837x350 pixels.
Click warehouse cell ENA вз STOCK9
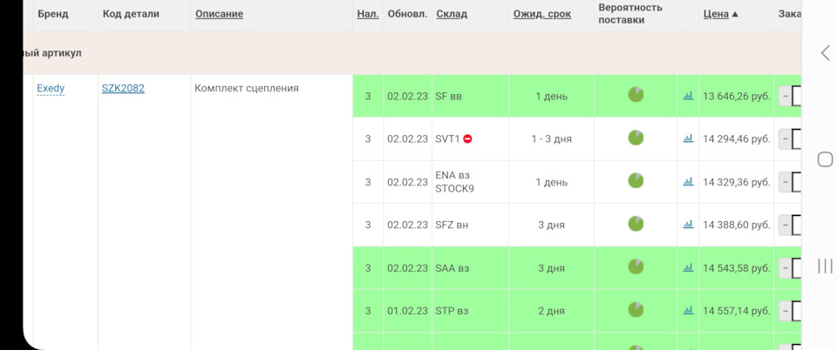pyautogui.click(x=470, y=182)
